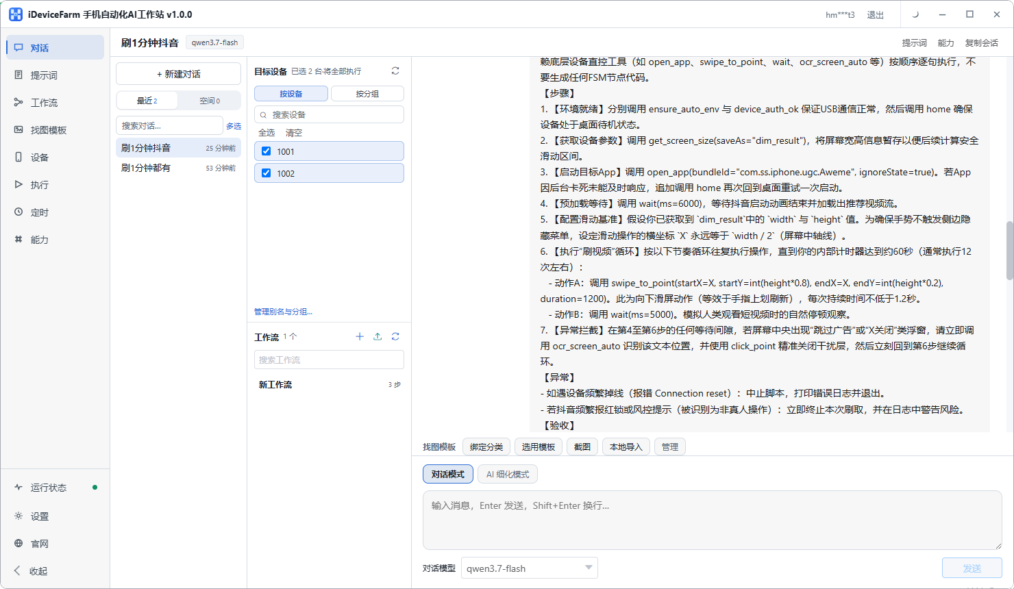Open the 对话 sidebar section

(x=55, y=48)
